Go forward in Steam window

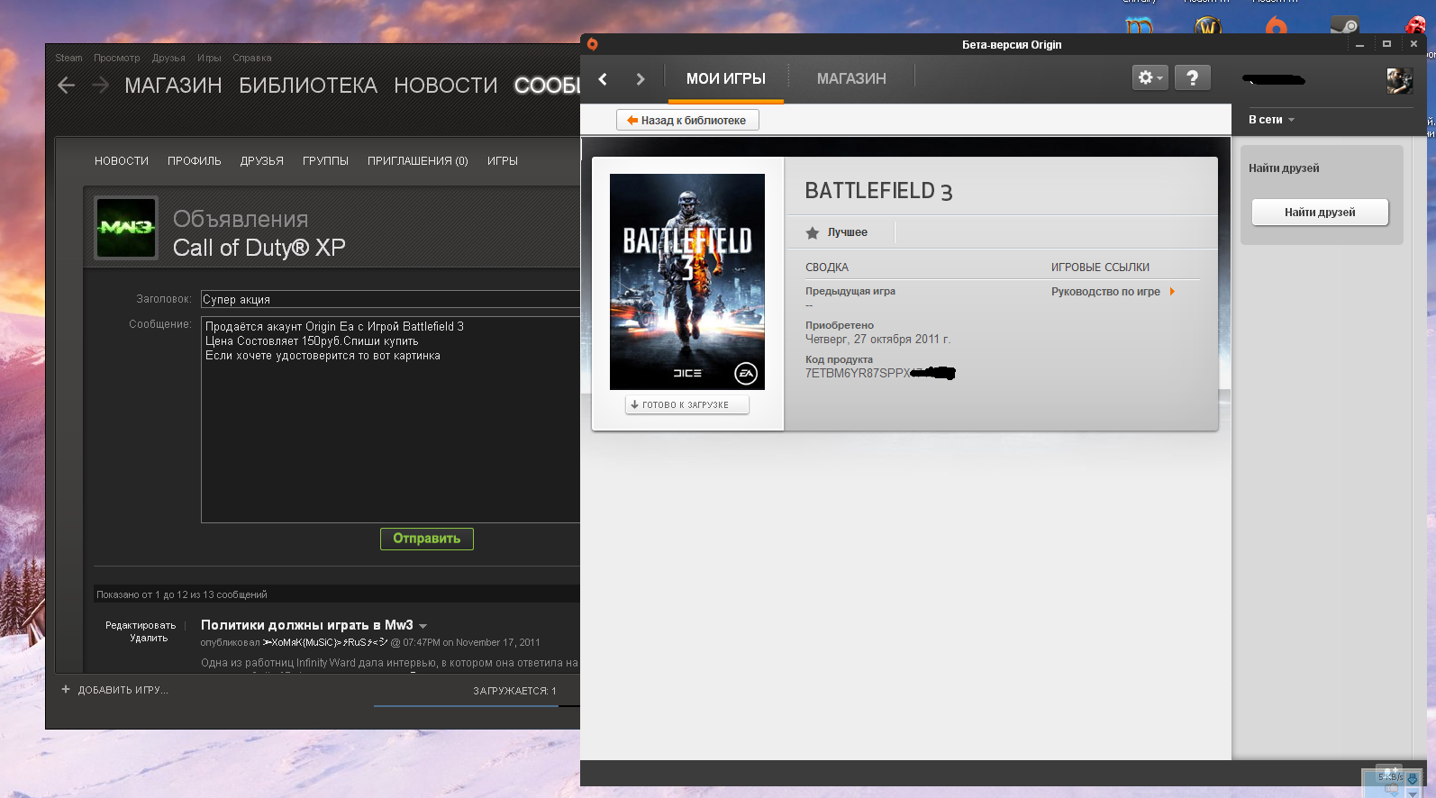(x=101, y=86)
